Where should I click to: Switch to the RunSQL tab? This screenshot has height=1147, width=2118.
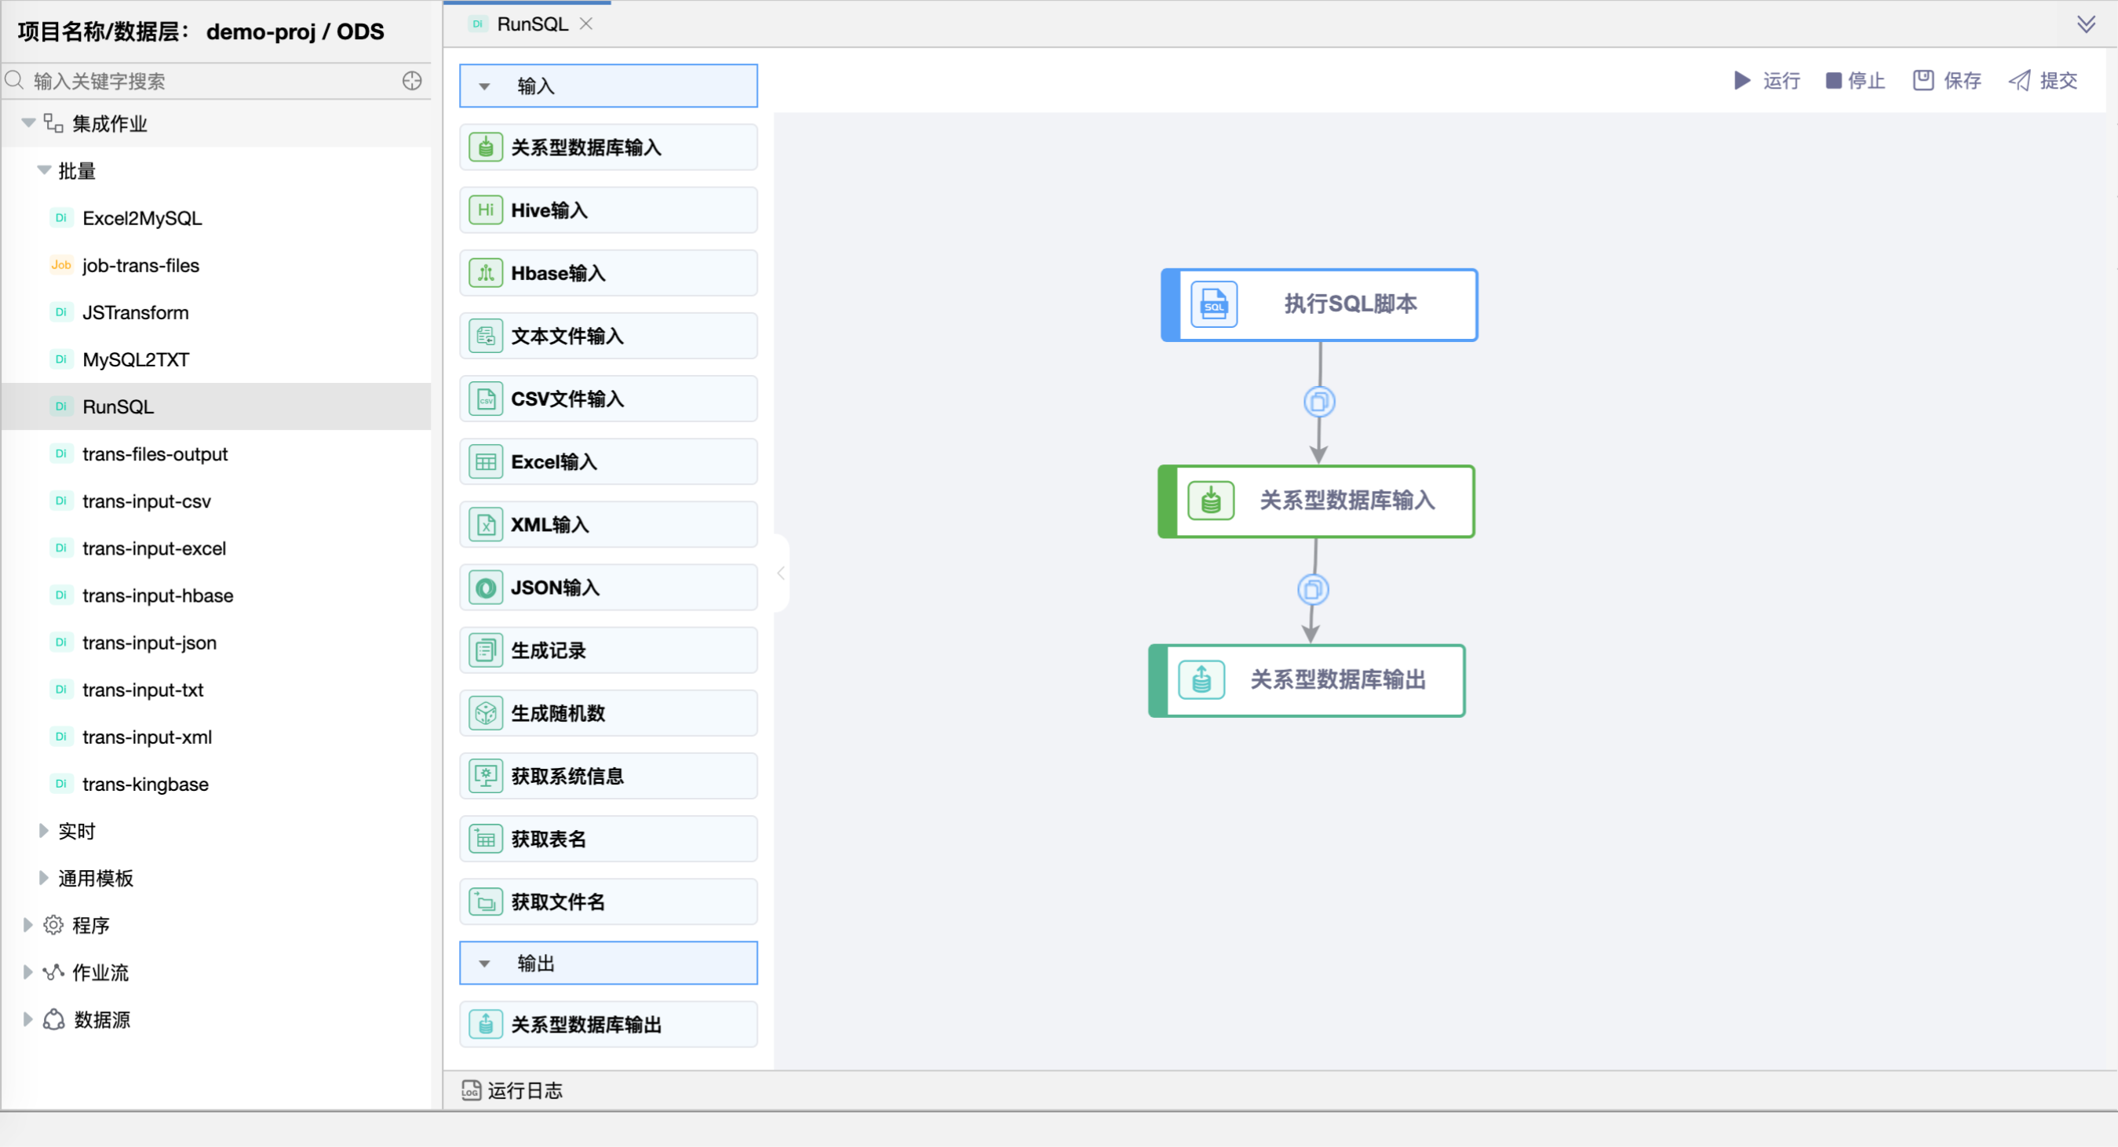coord(529,23)
